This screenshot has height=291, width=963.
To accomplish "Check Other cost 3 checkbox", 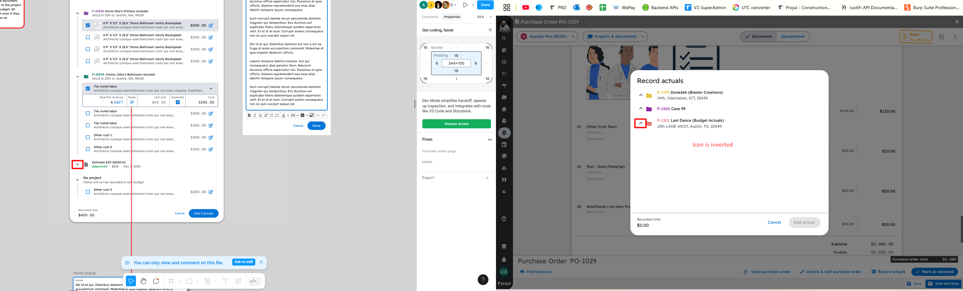I will (88, 192).
